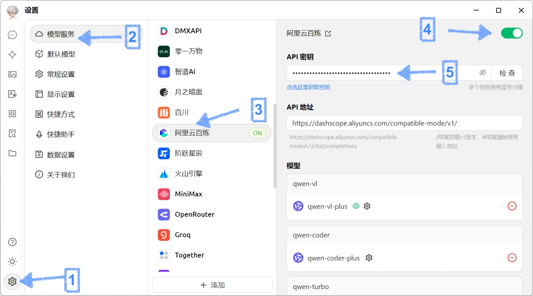Select OpenRouter provider

tap(211, 215)
